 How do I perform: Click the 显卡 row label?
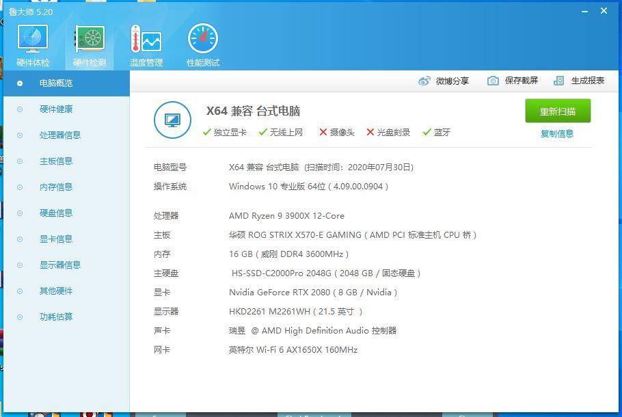click(162, 293)
